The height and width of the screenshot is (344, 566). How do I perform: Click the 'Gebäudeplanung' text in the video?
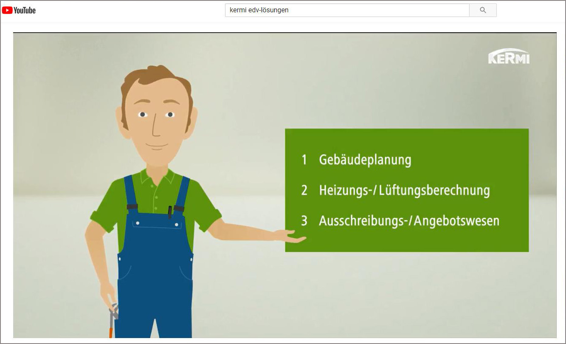365,160
